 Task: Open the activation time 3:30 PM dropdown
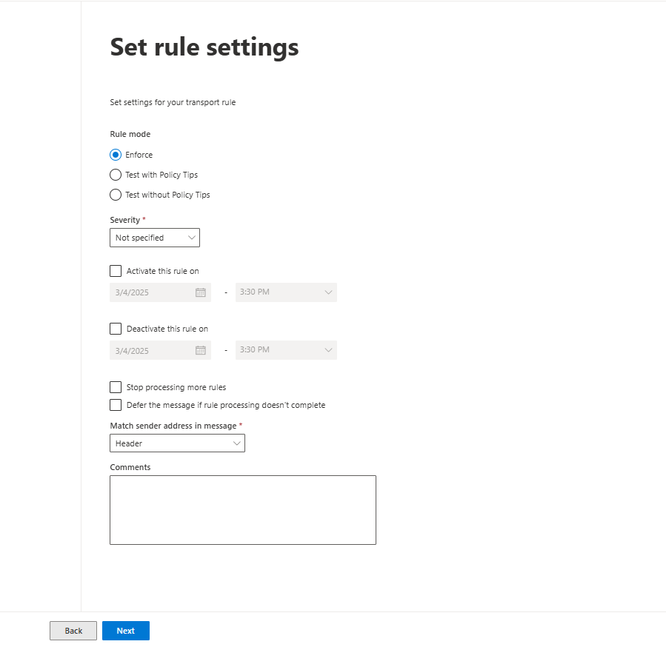(x=286, y=292)
